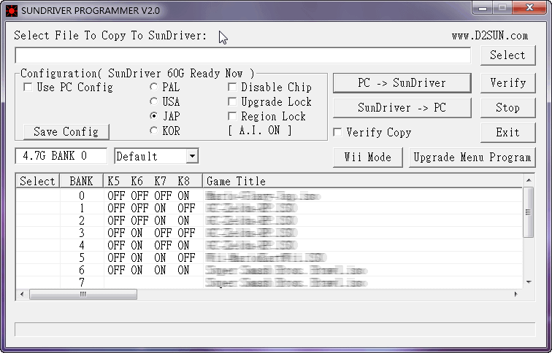Tick the Disable Chip checkbox
Viewport: 552px width, 353px height.
(x=232, y=87)
